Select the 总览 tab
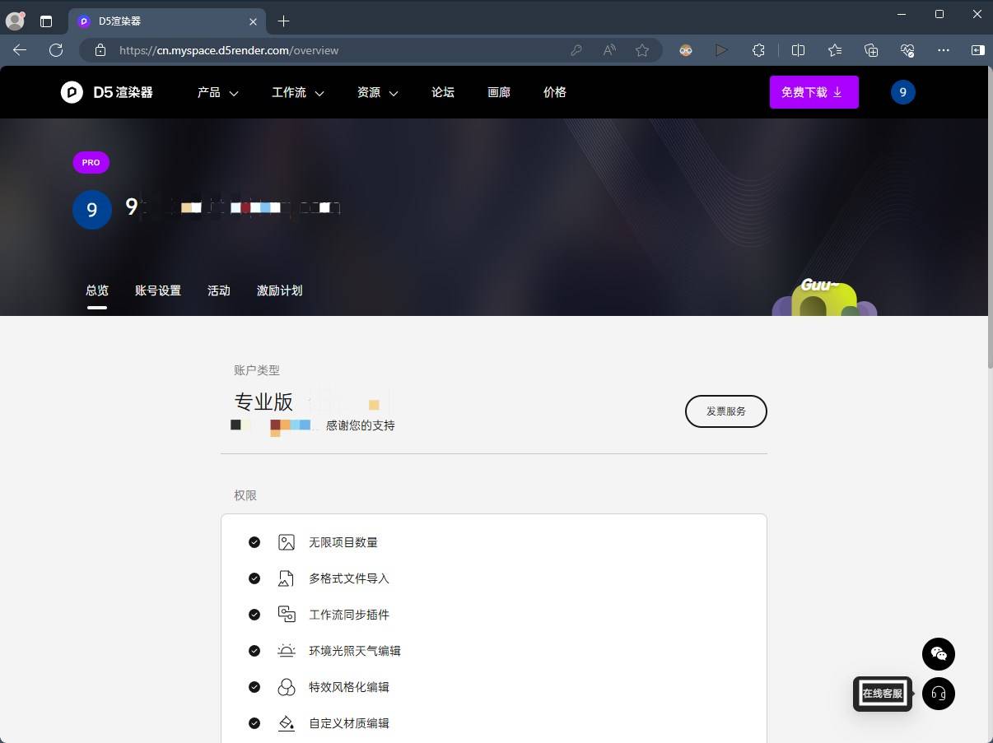Screen dimensions: 993x743 pos(97,290)
